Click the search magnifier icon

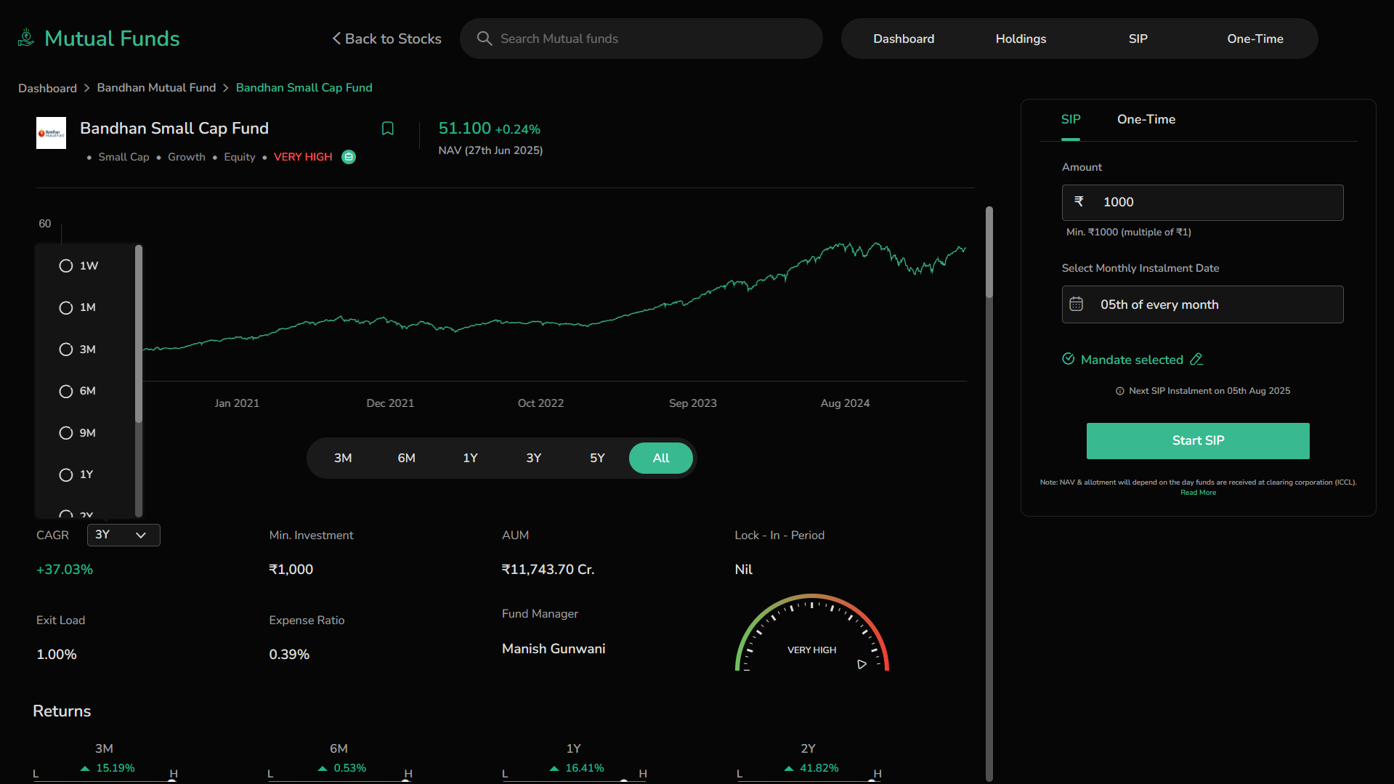pos(485,39)
